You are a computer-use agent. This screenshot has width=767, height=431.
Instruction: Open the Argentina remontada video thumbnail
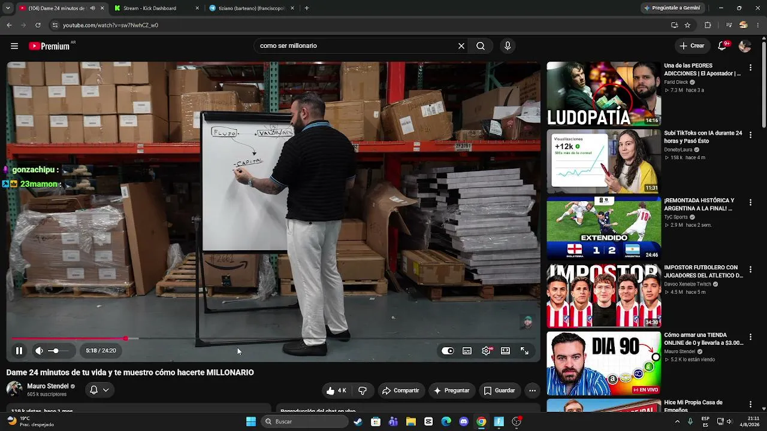coord(603,228)
